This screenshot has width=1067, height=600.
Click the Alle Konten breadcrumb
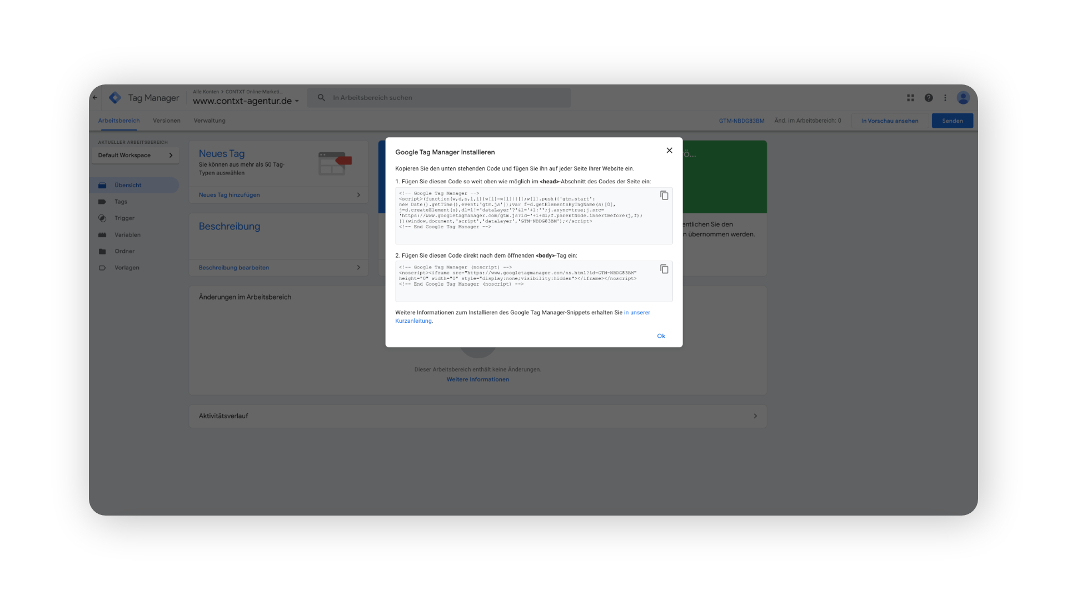tap(206, 92)
